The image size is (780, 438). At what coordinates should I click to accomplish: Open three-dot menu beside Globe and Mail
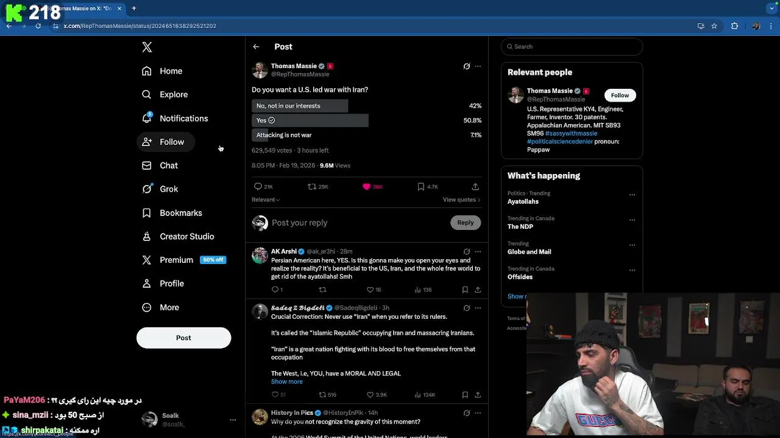(632, 245)
